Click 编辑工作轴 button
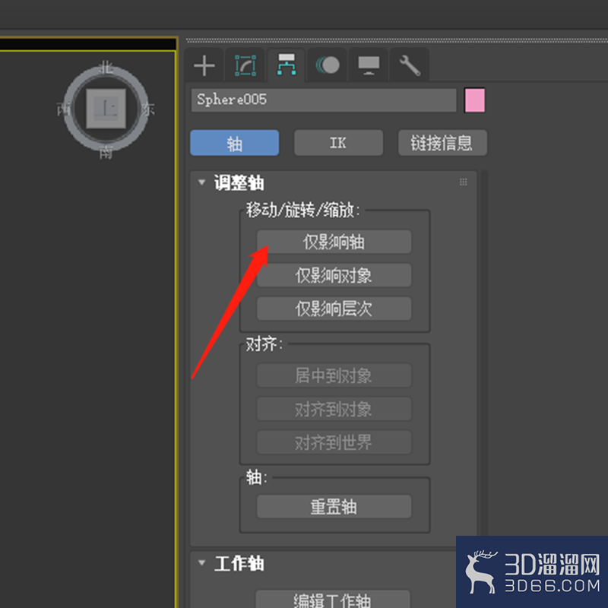Screen dimensions: 608x608 point(333,599)
